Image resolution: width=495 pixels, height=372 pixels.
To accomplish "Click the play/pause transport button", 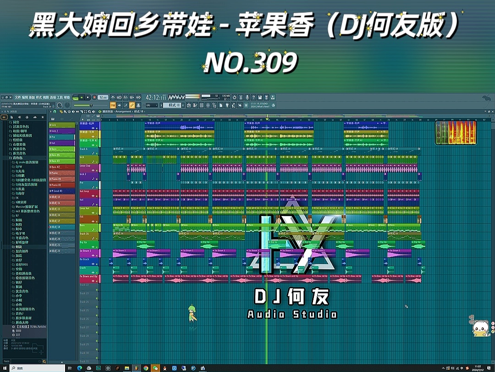I will coord(82,98).
